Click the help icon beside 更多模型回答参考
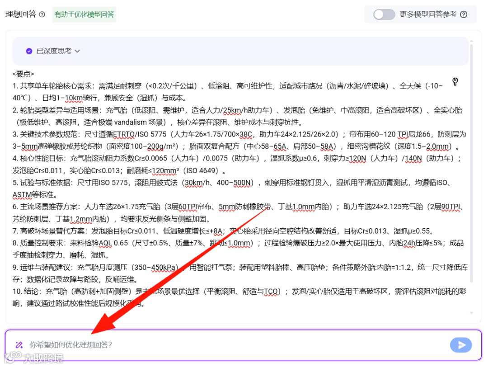Screen dimensions: 488x367 point(464,14)
